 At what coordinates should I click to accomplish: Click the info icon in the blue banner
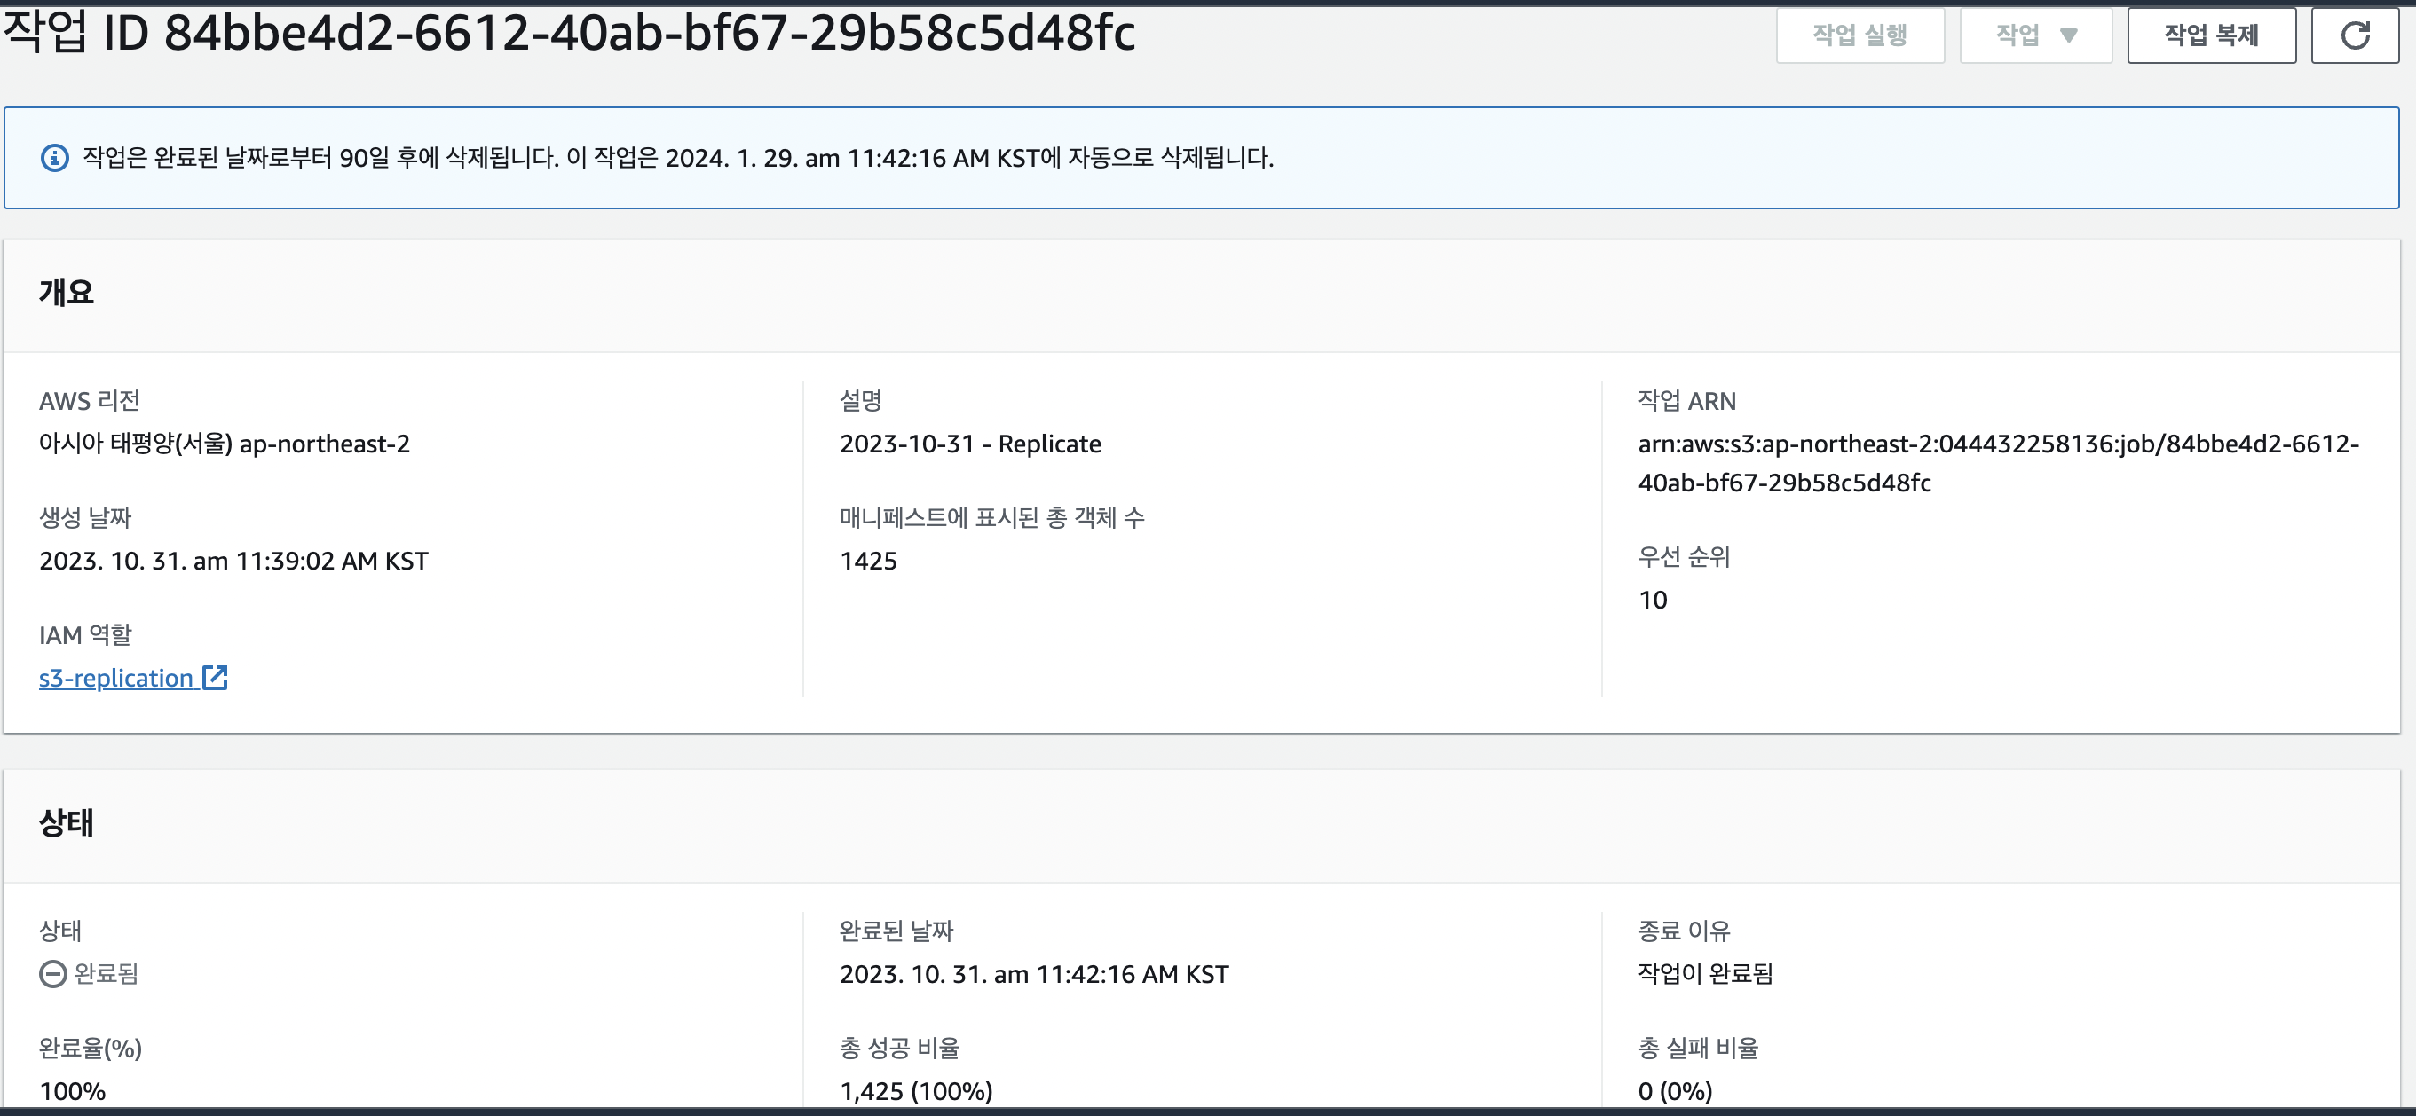54,157
